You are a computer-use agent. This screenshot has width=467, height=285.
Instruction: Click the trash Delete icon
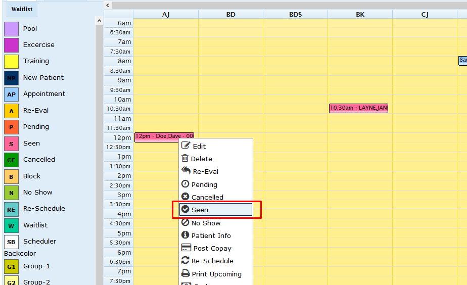tap(185, 158)
